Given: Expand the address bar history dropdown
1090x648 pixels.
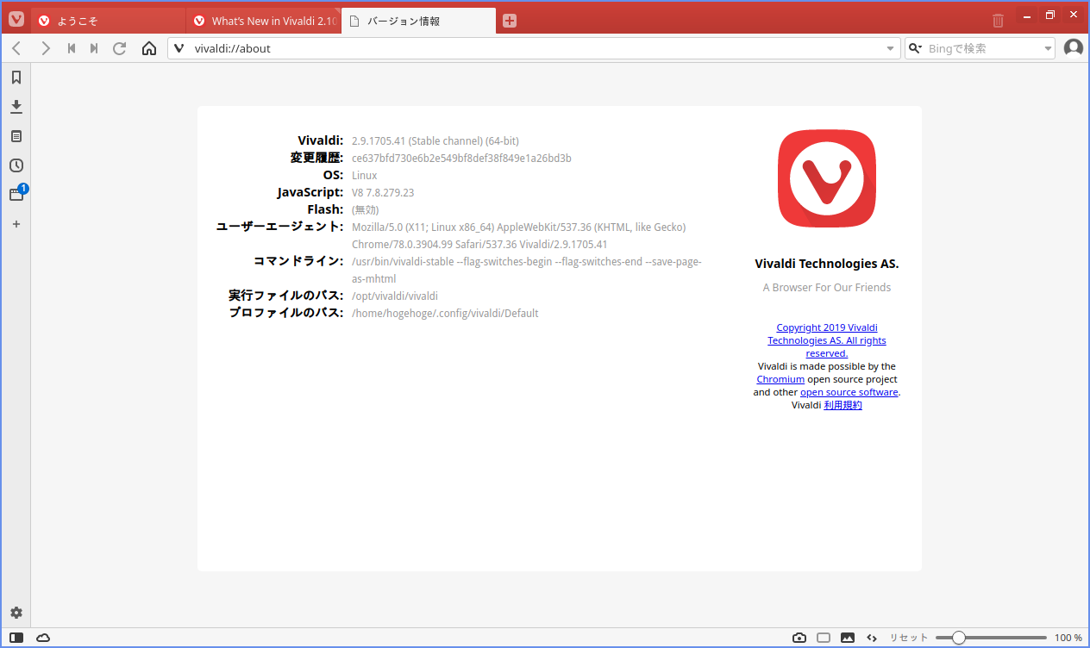Looking at the screenshot, I should [x=891, y=49].
